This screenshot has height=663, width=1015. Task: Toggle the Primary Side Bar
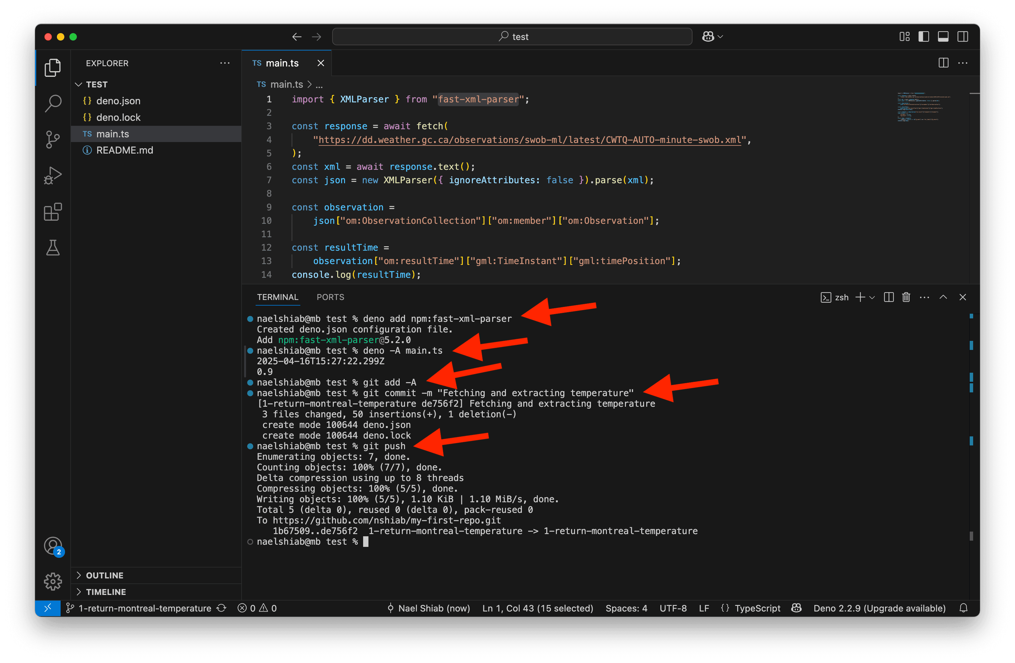(x=924, y=37)
